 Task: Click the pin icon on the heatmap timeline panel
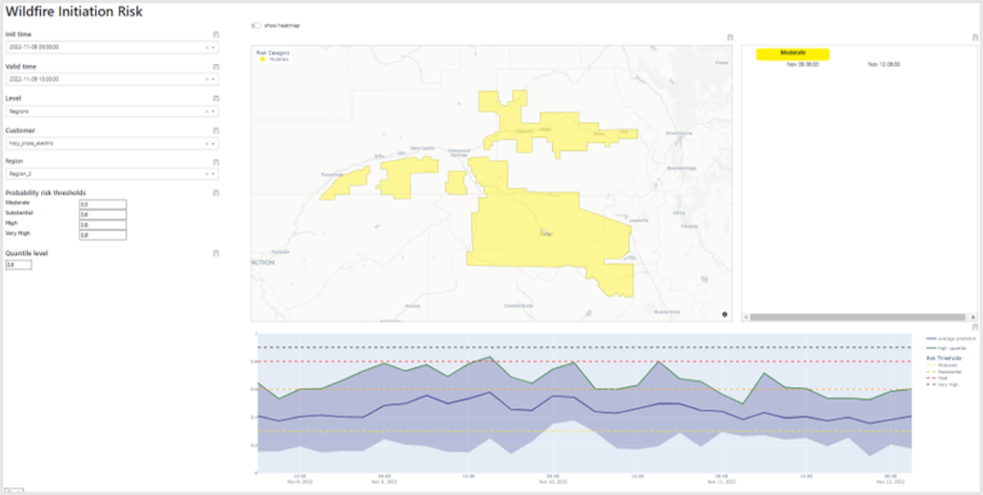(974, 38)
